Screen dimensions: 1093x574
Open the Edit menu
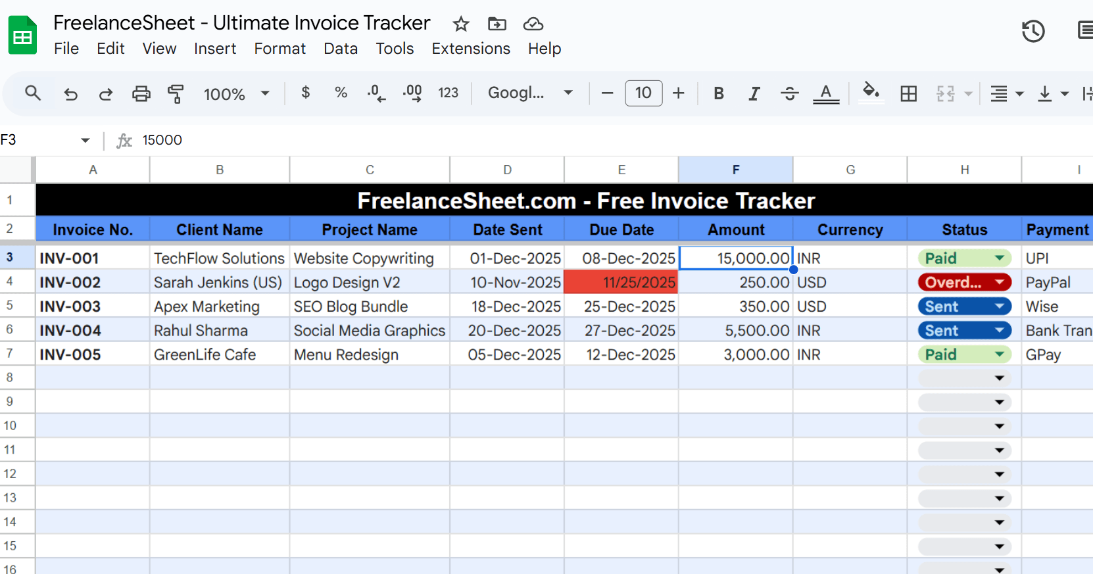point(110,49)
